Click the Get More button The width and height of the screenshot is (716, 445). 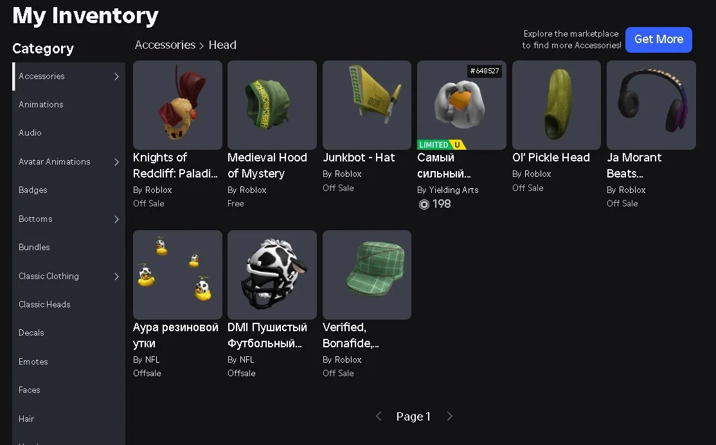point(658,40)
